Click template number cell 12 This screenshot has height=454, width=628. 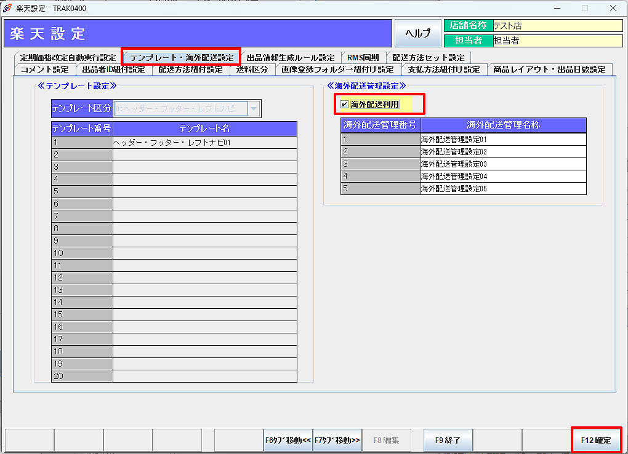coord(82,277)
